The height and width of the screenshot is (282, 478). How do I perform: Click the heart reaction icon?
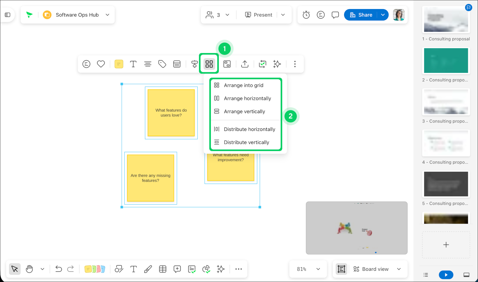pyautogui.click(x=101, y=64)
